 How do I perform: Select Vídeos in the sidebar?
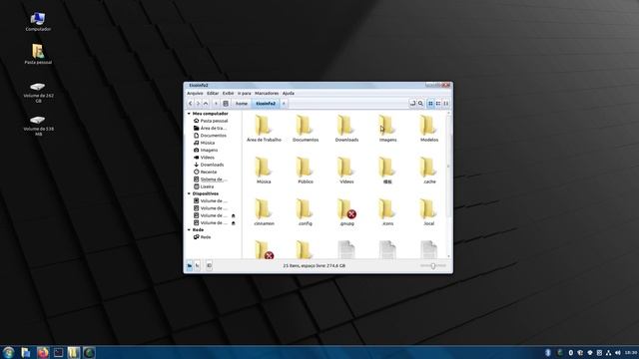point(204,158)
